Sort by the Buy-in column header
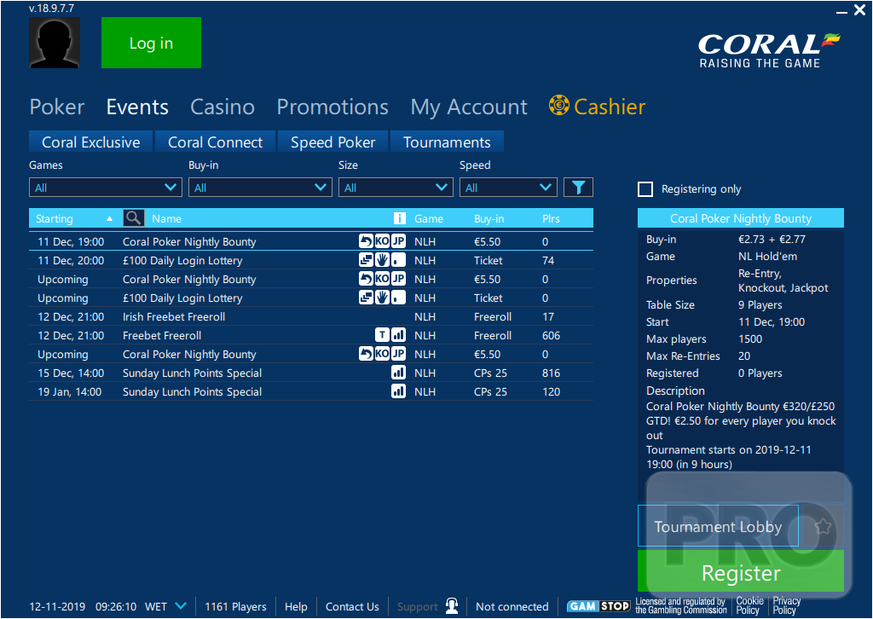Screen dimensions: 873x619 (489, 219)
